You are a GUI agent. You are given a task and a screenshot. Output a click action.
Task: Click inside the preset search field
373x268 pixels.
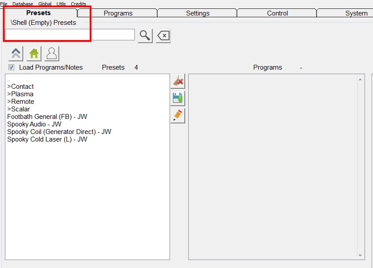[69, 35]
